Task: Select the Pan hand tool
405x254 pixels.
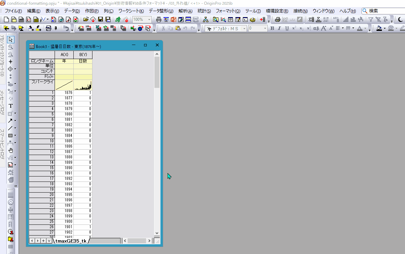Action: (x=11, y=150)
